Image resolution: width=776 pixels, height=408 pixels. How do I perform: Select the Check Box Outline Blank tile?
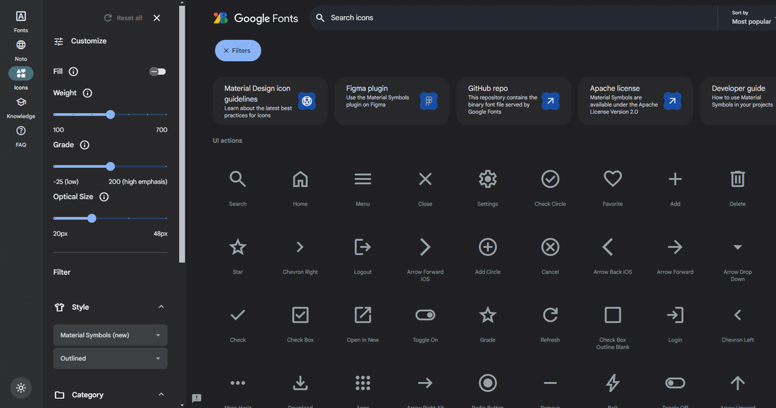pos(612,325)
